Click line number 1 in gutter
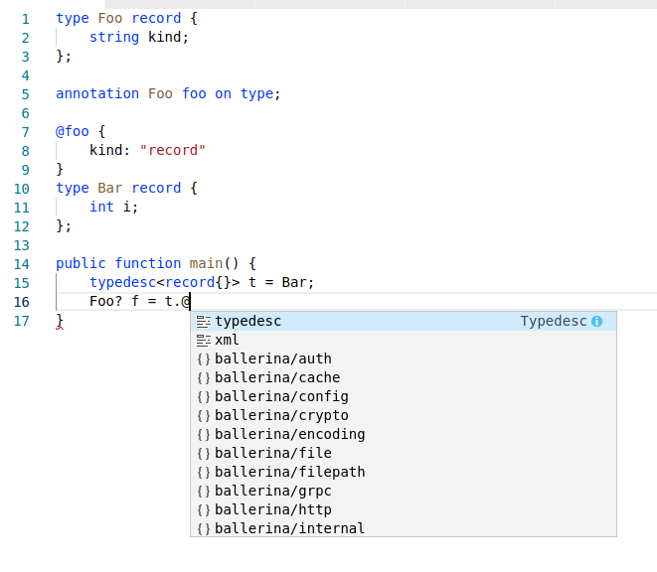The width and height of the screenshot is (657, 572). [x=26, y=19]
